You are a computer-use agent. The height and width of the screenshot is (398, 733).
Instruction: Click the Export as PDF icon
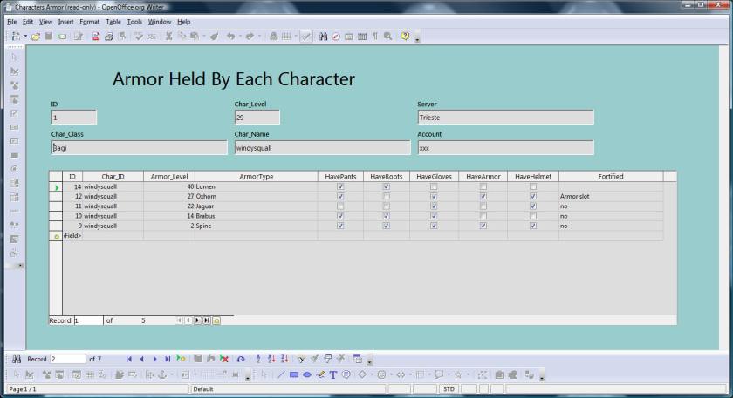point(97,37)
